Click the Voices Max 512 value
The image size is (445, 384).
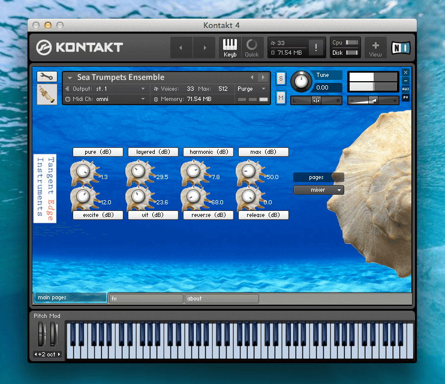[223, 89]
